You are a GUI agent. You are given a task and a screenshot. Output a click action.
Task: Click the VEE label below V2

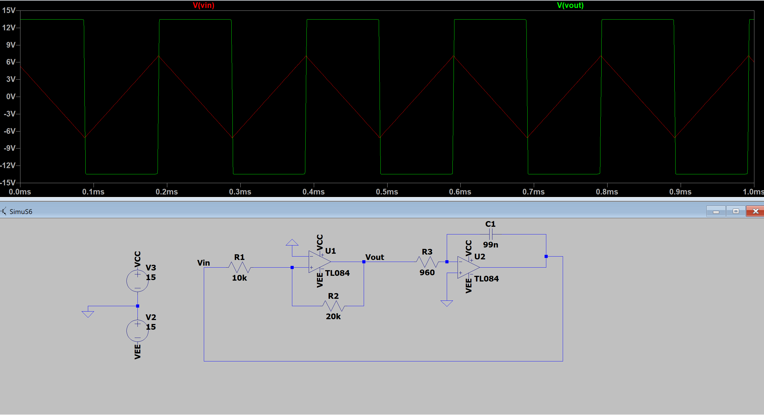pyautogui.click(x=137, y=352)
